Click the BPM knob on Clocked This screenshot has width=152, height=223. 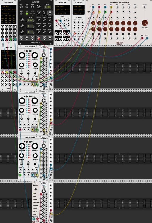(x=38, y=7)
